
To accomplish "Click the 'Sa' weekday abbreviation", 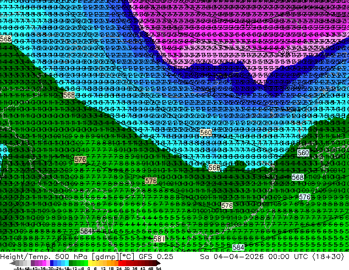I will (x=204, y=256).
